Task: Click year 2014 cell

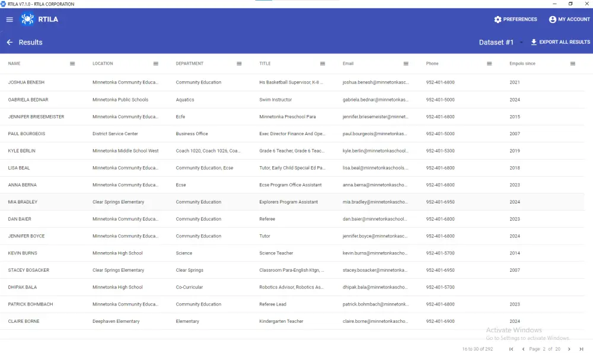Action: coord(514,253)
